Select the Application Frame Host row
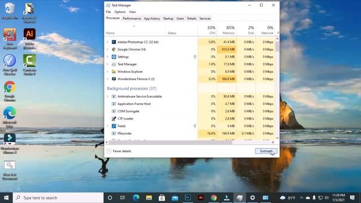The height and width of the screenshot is (203, 361). tap(190, 104)
